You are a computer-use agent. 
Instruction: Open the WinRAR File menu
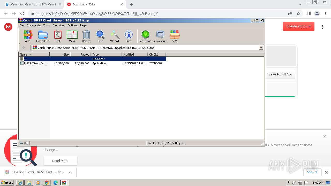coord(21,25)
